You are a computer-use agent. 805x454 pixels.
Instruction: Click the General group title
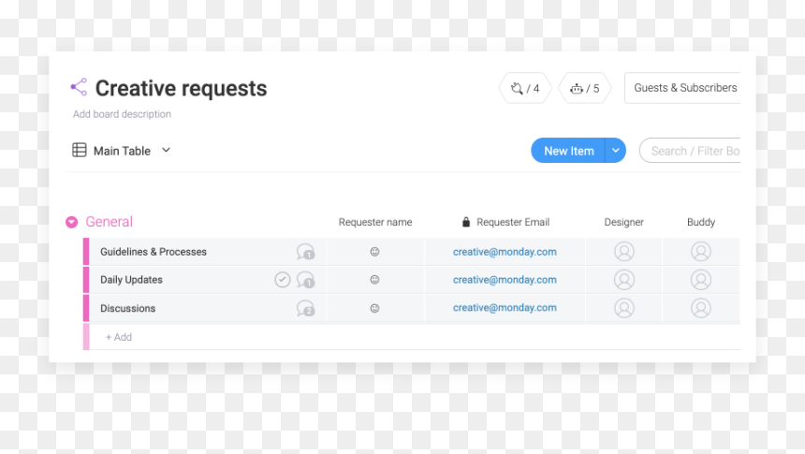click(109, 222)
